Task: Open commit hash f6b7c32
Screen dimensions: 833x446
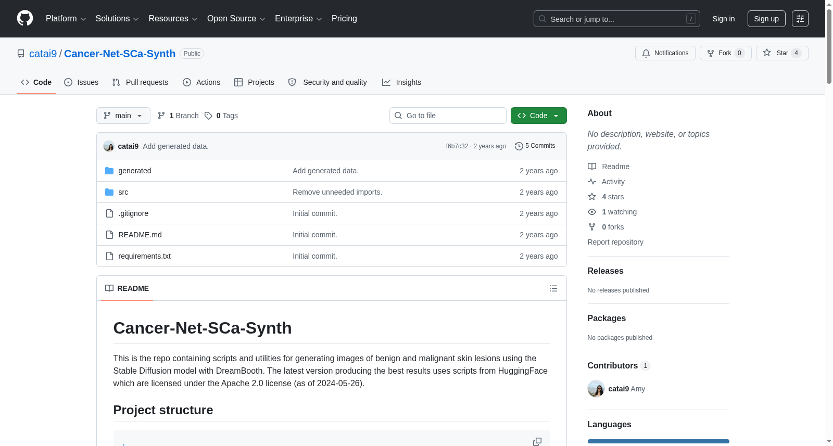Action: (457, 146)
